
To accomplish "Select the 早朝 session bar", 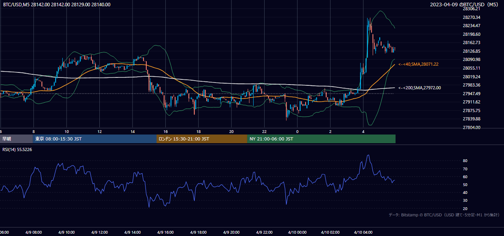I will coord(17,139).
